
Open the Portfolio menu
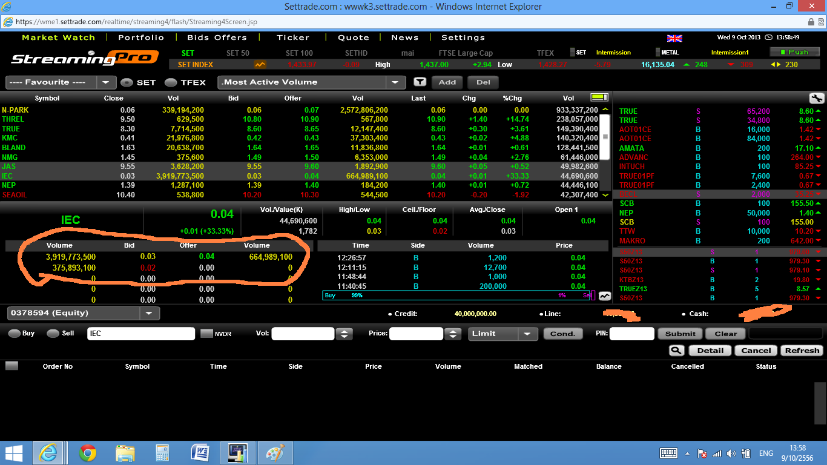click(x=141, y=38)
